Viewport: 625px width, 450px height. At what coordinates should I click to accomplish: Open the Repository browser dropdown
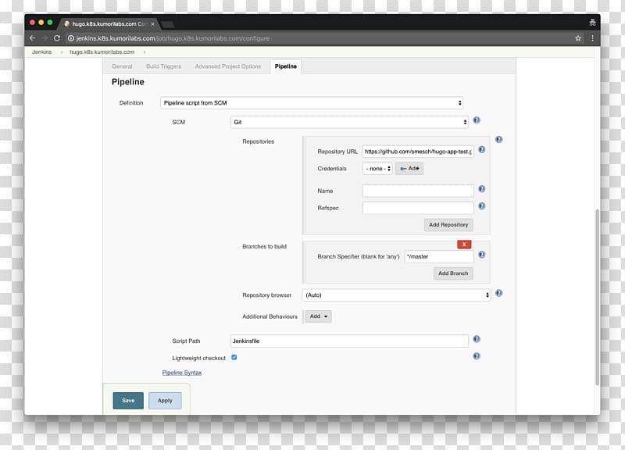click(396, 295)
